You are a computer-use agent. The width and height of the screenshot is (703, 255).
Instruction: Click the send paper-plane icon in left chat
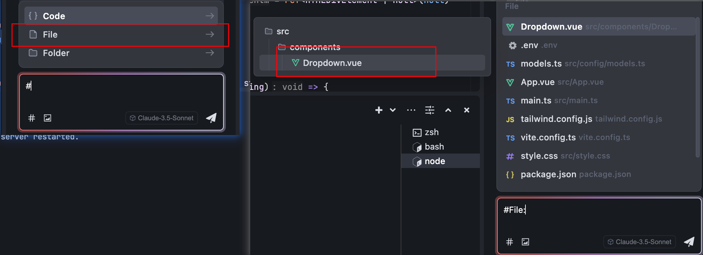211,118
